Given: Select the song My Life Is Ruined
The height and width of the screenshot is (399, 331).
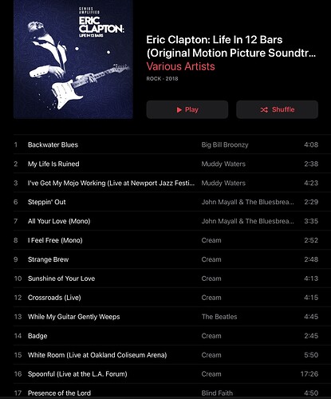Looking at the screenshot, I should [x=166, y=164].
